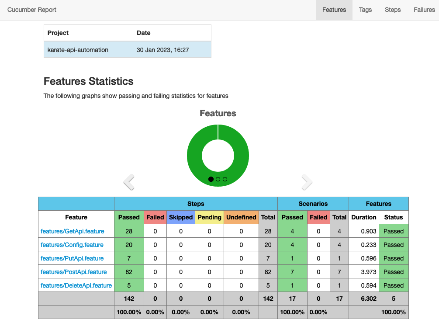
Task: Select the second carousel dot
Action: (x=218, y=179)
